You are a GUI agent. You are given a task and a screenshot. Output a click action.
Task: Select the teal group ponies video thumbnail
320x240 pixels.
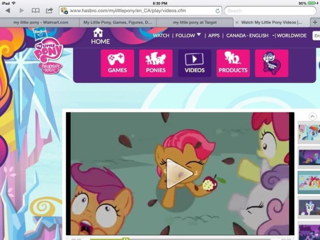coord(309,182)
